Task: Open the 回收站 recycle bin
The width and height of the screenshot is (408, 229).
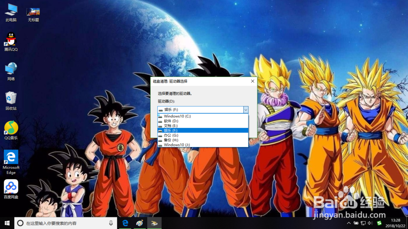Action: [x=11, y=101]
